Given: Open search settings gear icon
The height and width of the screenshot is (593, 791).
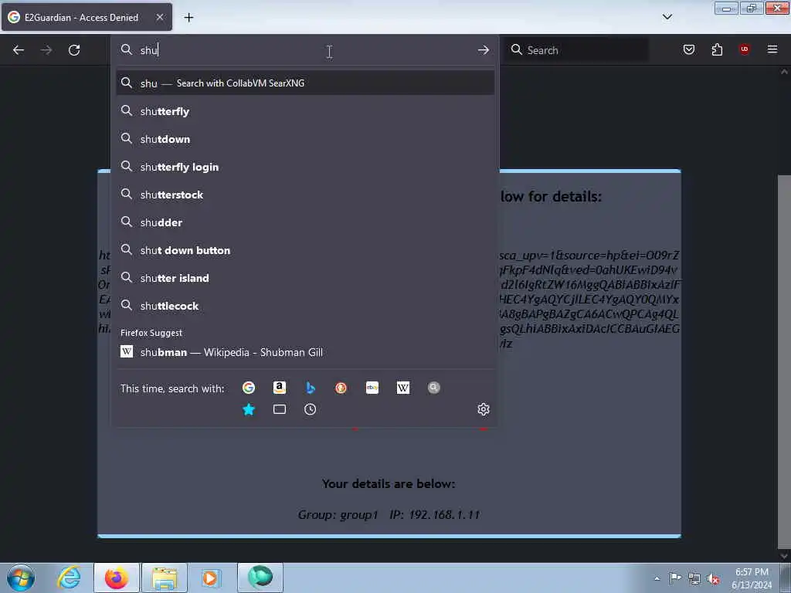Looking at the screenshot, I should point(484,409).
